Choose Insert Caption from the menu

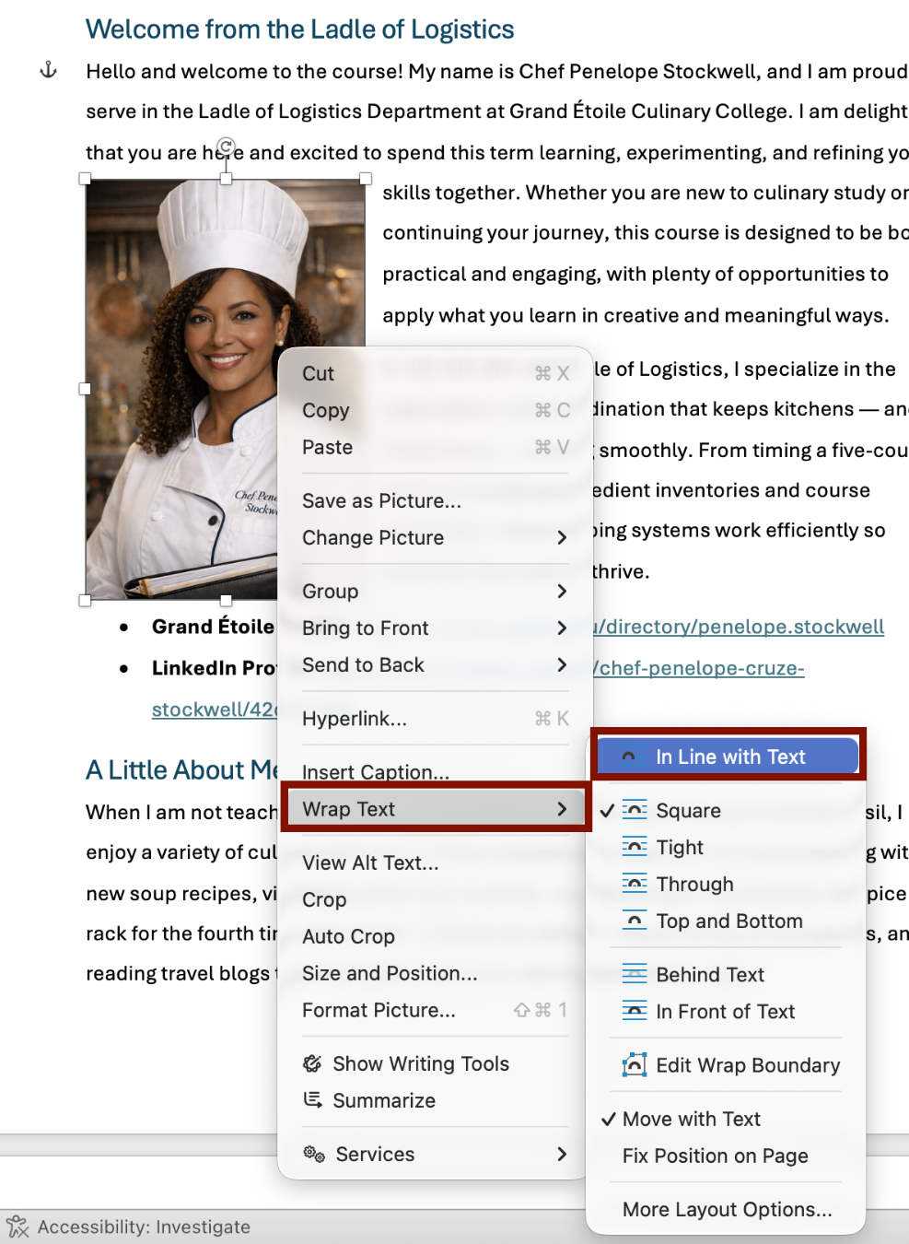(x=377, y=772)
